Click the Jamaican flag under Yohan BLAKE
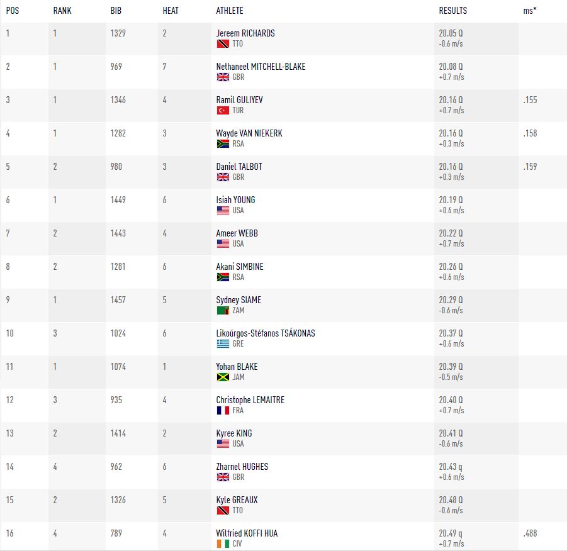The image size is (567, 551). coord(223,377)
